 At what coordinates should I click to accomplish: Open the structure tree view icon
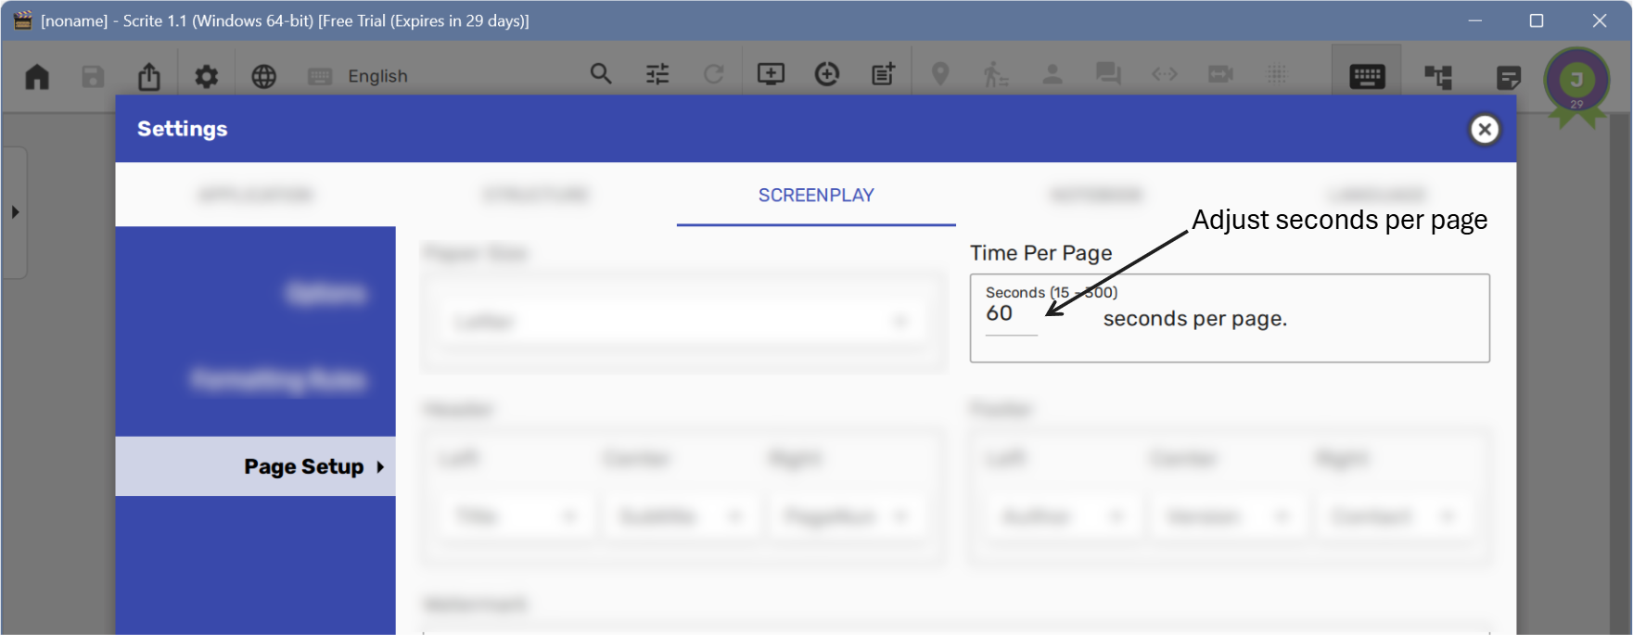click(1438, 77)
